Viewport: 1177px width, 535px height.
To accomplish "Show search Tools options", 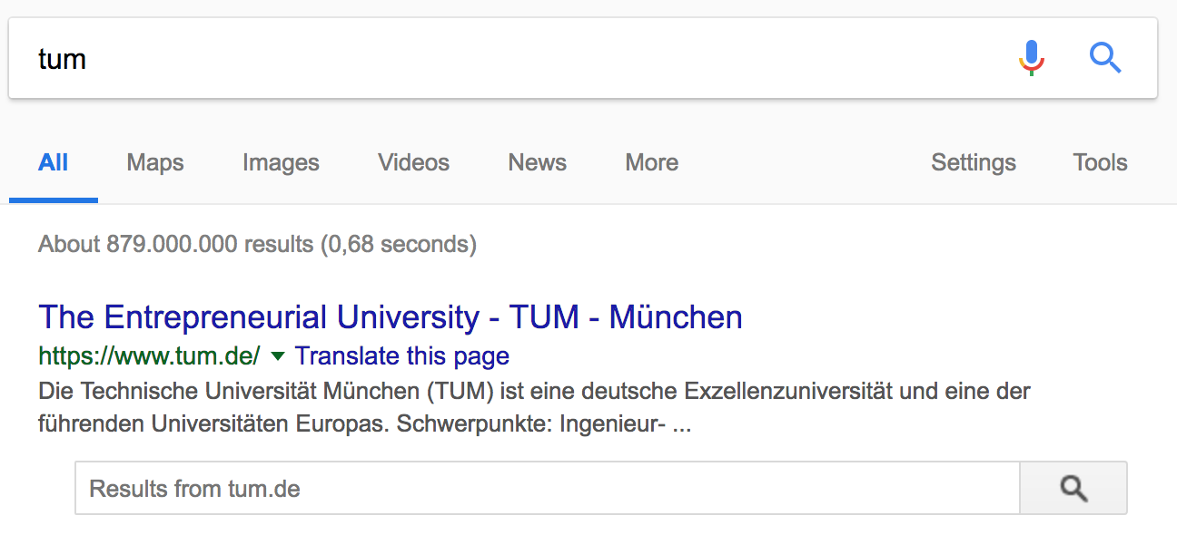I will click(x=1100, y=163).
